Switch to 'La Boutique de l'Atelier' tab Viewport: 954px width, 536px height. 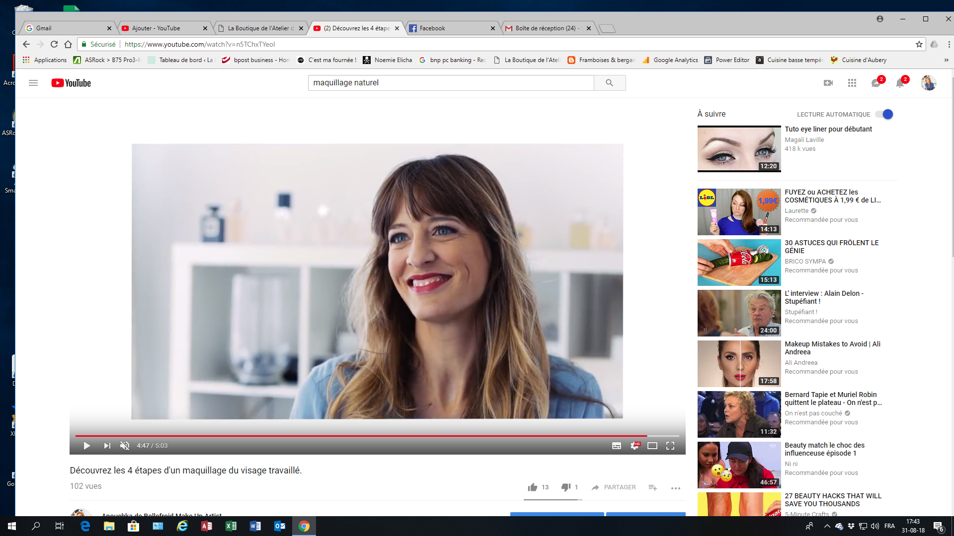(260, 28)
